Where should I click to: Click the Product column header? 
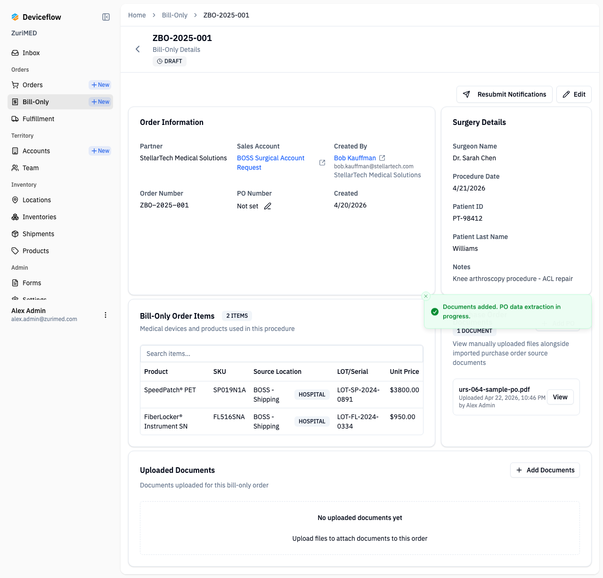pyautogui.click(x=156, y=372)
